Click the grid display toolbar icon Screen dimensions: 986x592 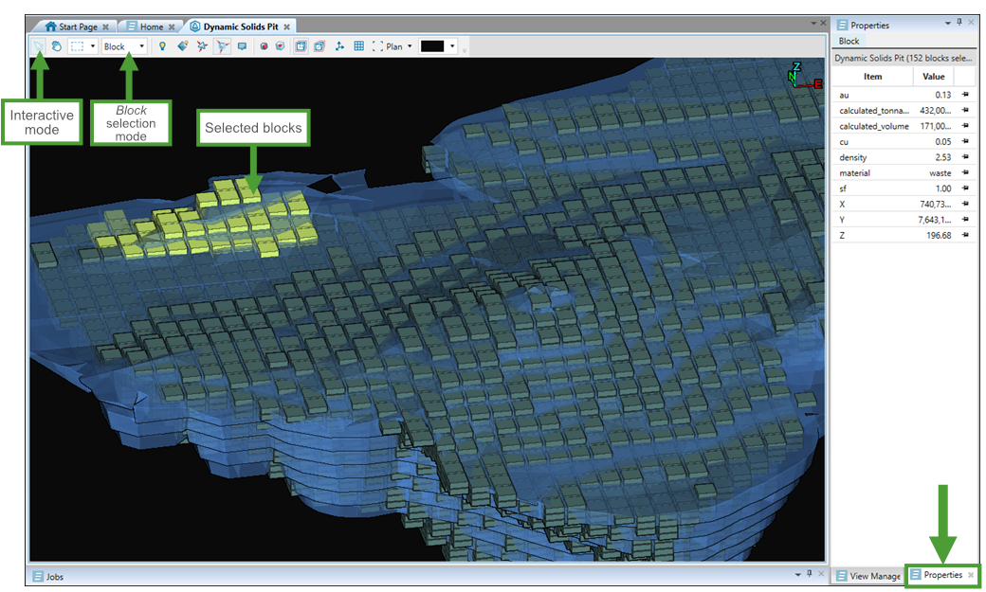359,45
